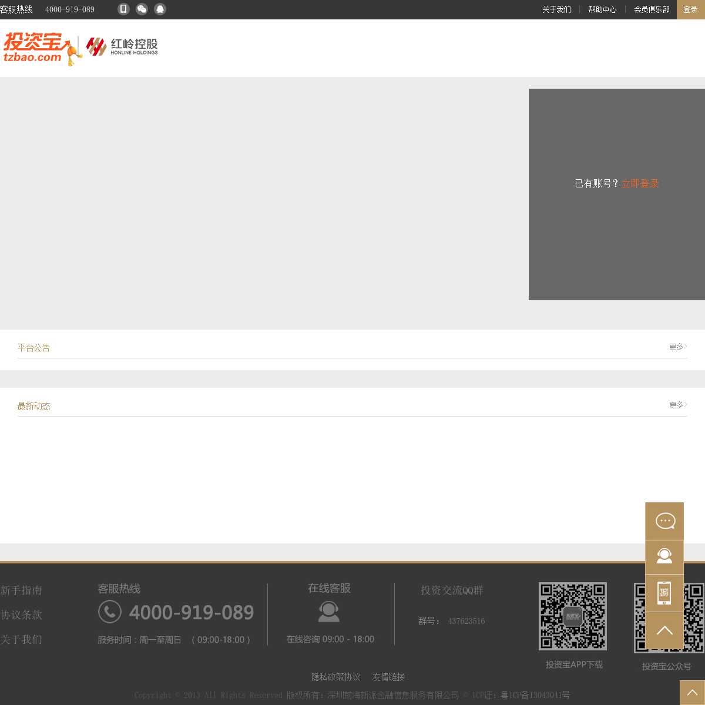Click the mobile phone icon in top bar
The width and height of the screenshot is (705, 705).
123,9
